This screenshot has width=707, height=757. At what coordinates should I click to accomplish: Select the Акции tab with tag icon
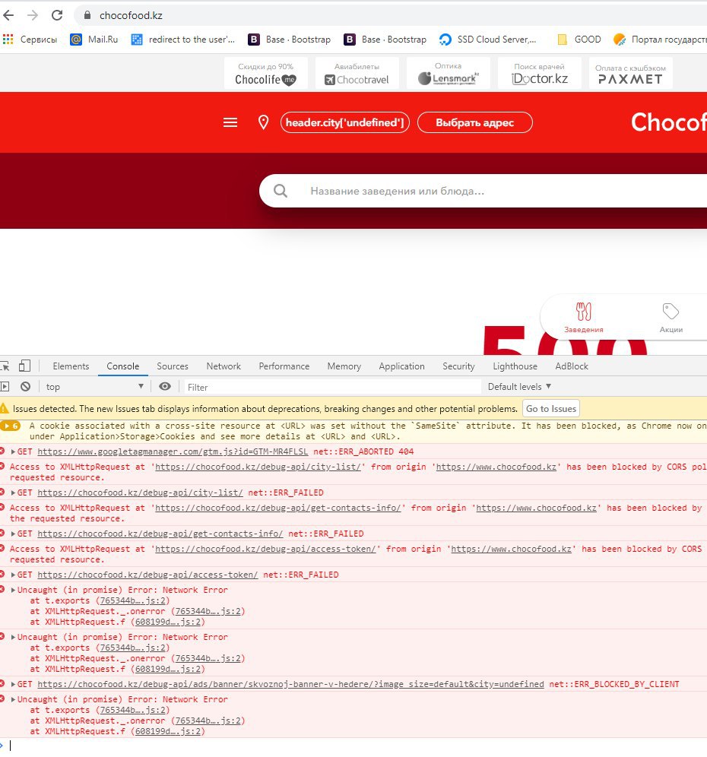(671, 318)
